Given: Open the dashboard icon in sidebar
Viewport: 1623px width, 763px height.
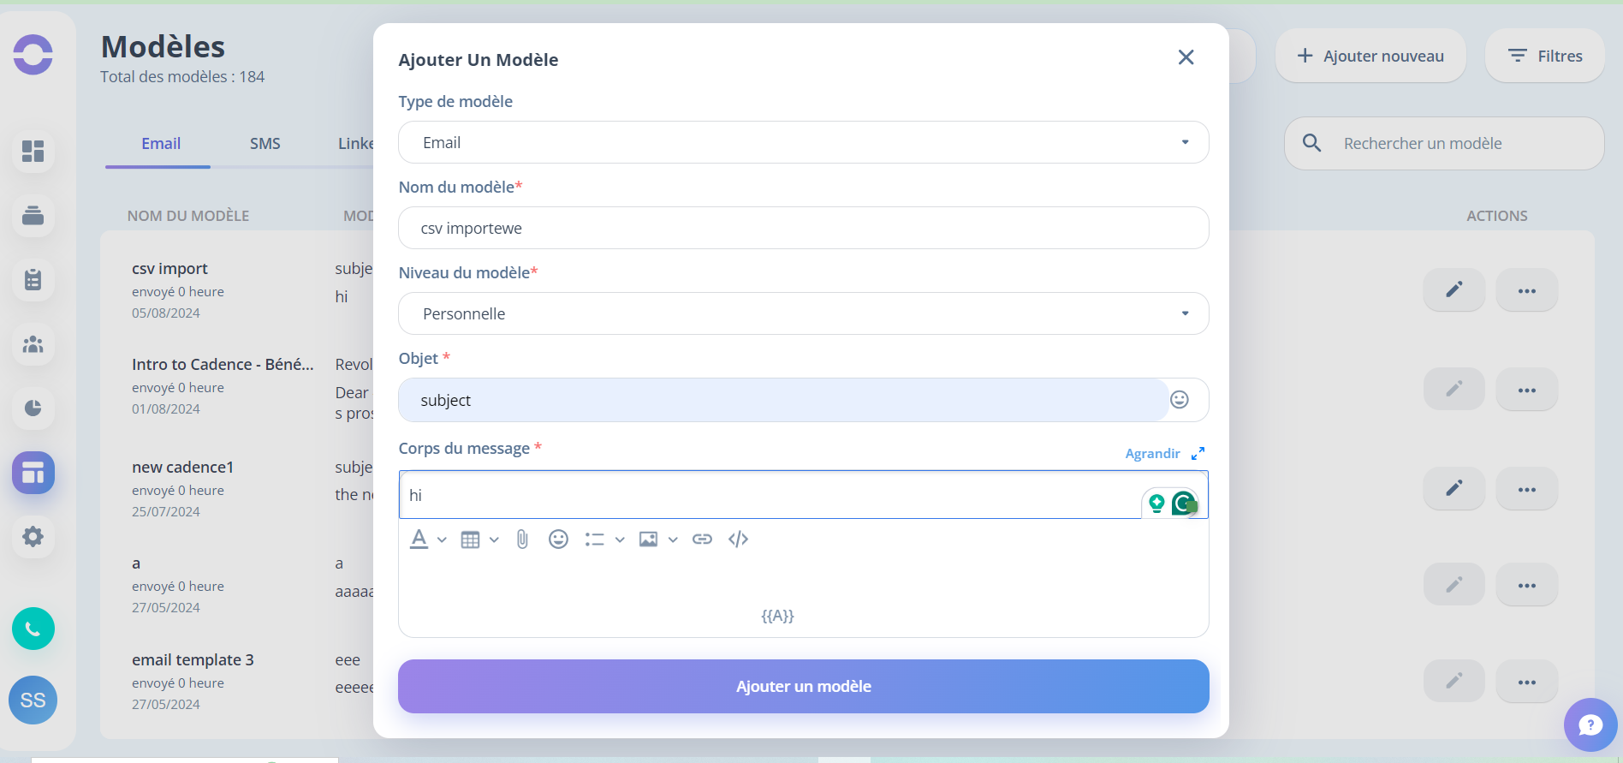Looking at the screenshot, I should point(33,151).
